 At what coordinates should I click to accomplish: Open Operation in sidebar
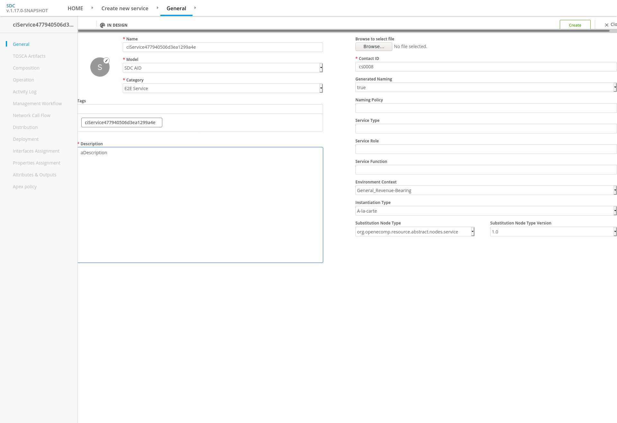tap(23, 80)
